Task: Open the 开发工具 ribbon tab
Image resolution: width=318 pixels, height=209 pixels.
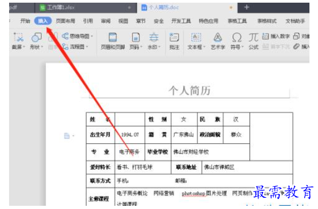Action: coord(181,21)
